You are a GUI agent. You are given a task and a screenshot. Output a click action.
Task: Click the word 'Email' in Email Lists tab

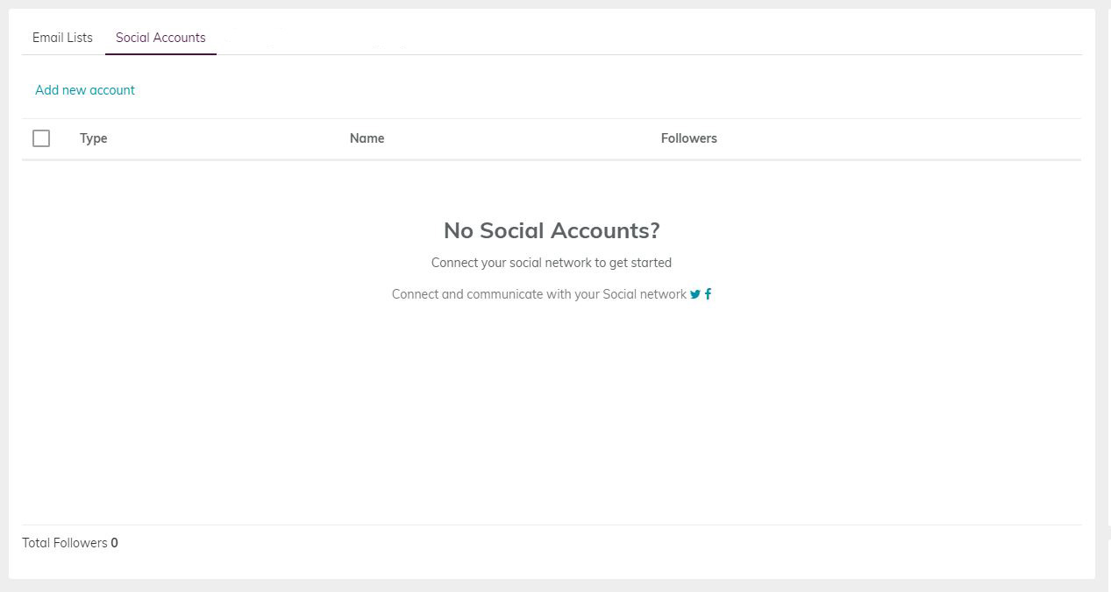(48, 38)
